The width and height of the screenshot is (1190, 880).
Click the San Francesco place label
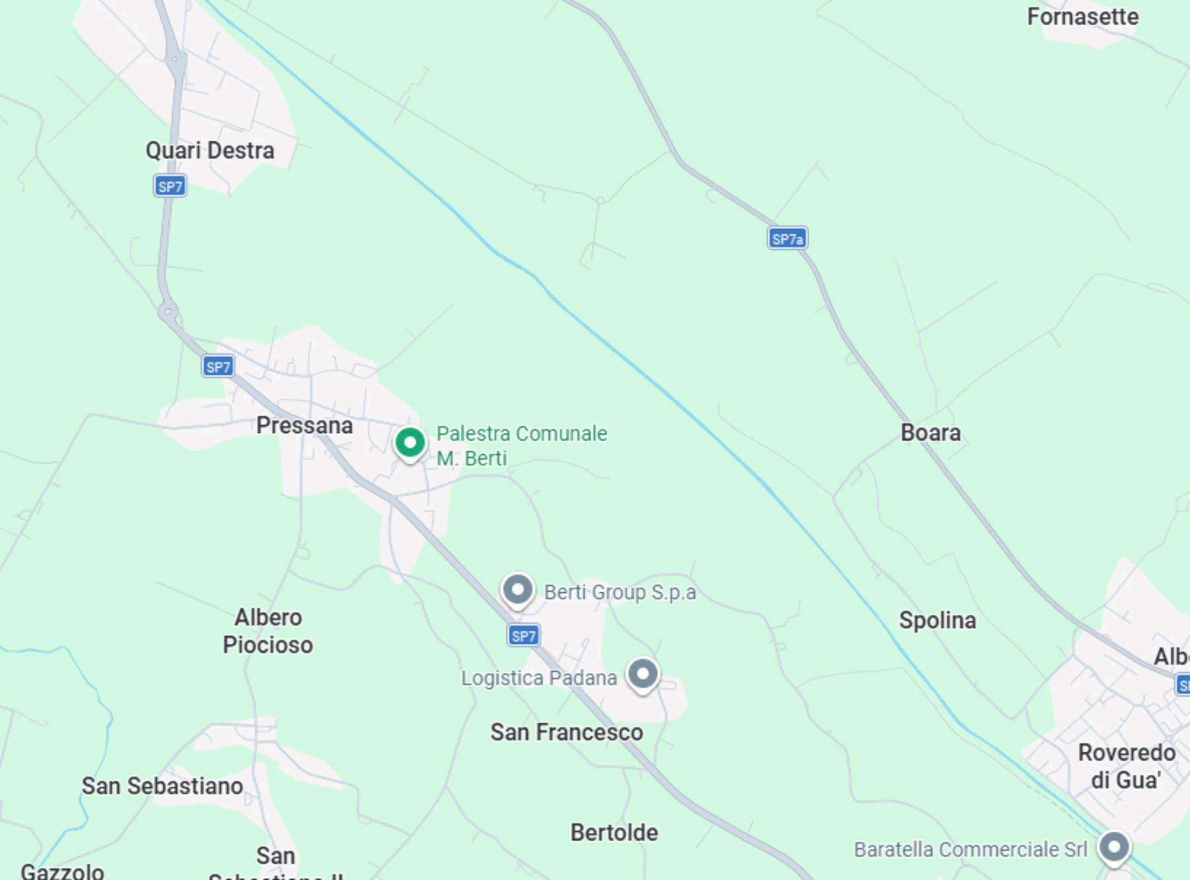tap(567, 733)
